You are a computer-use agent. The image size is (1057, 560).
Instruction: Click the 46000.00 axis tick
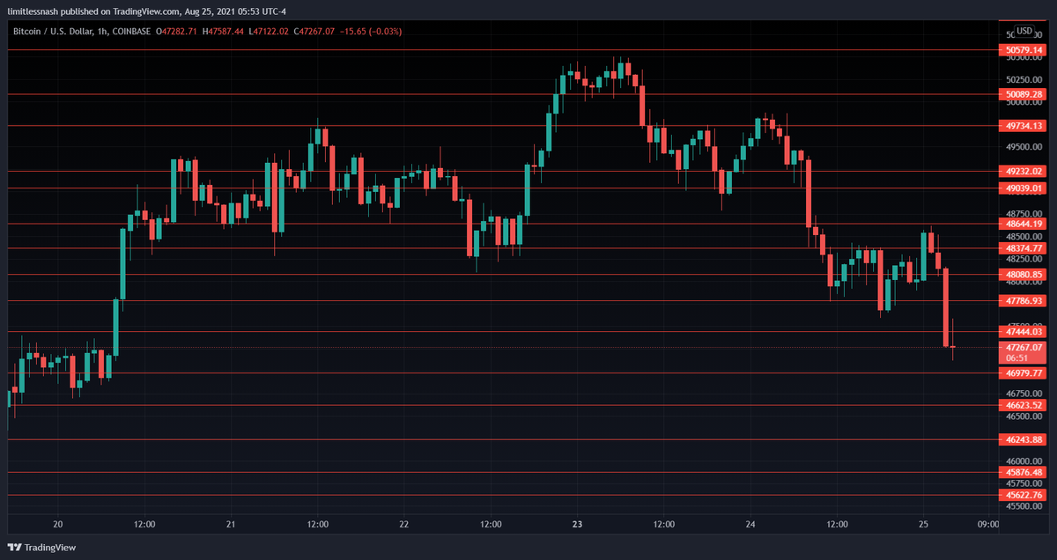(1024, 461)
